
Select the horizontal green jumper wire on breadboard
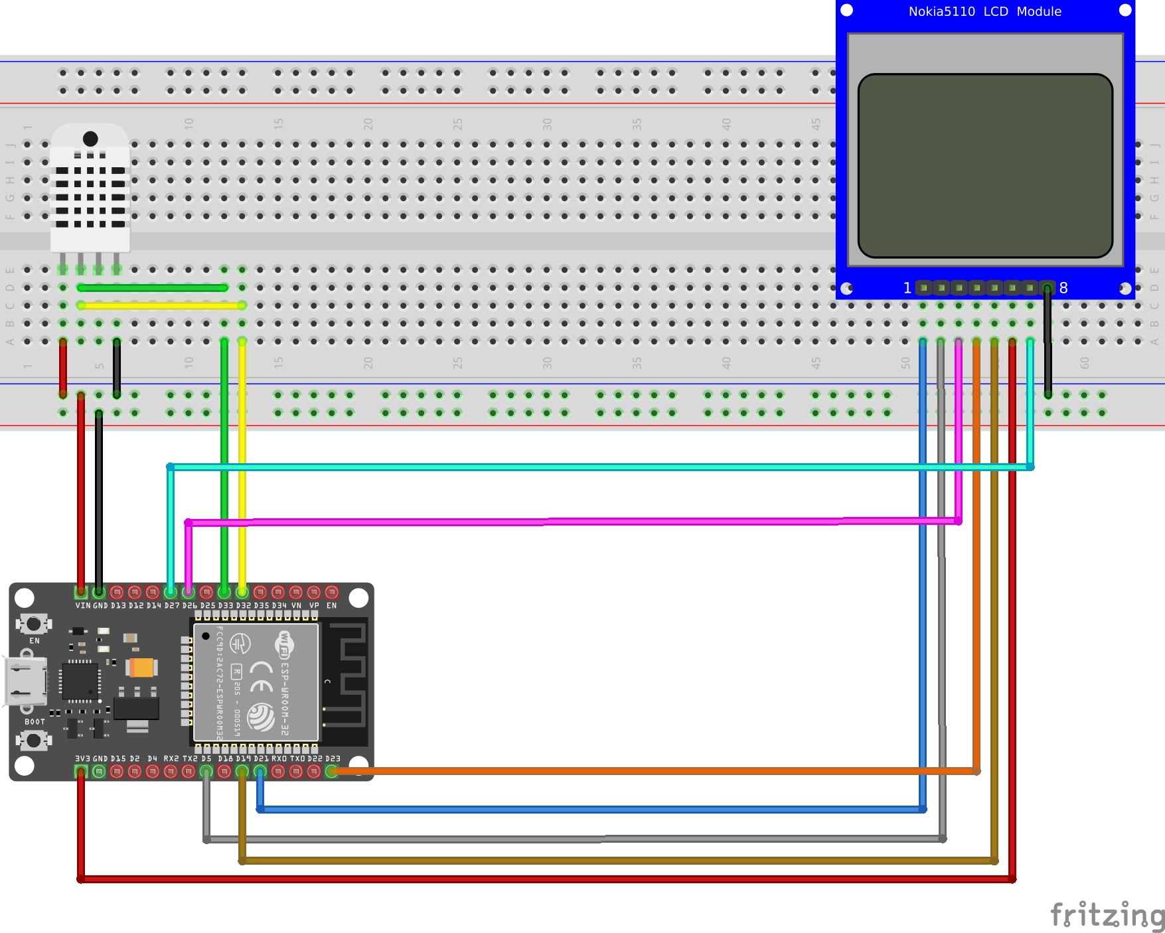coord(153,287)
